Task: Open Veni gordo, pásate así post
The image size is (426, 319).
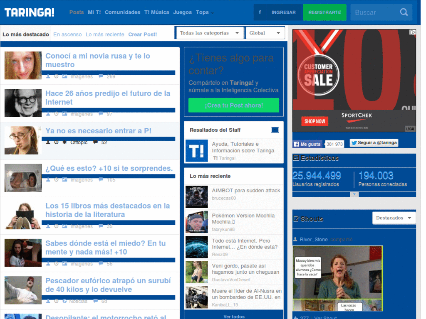Action: point(245,269)
